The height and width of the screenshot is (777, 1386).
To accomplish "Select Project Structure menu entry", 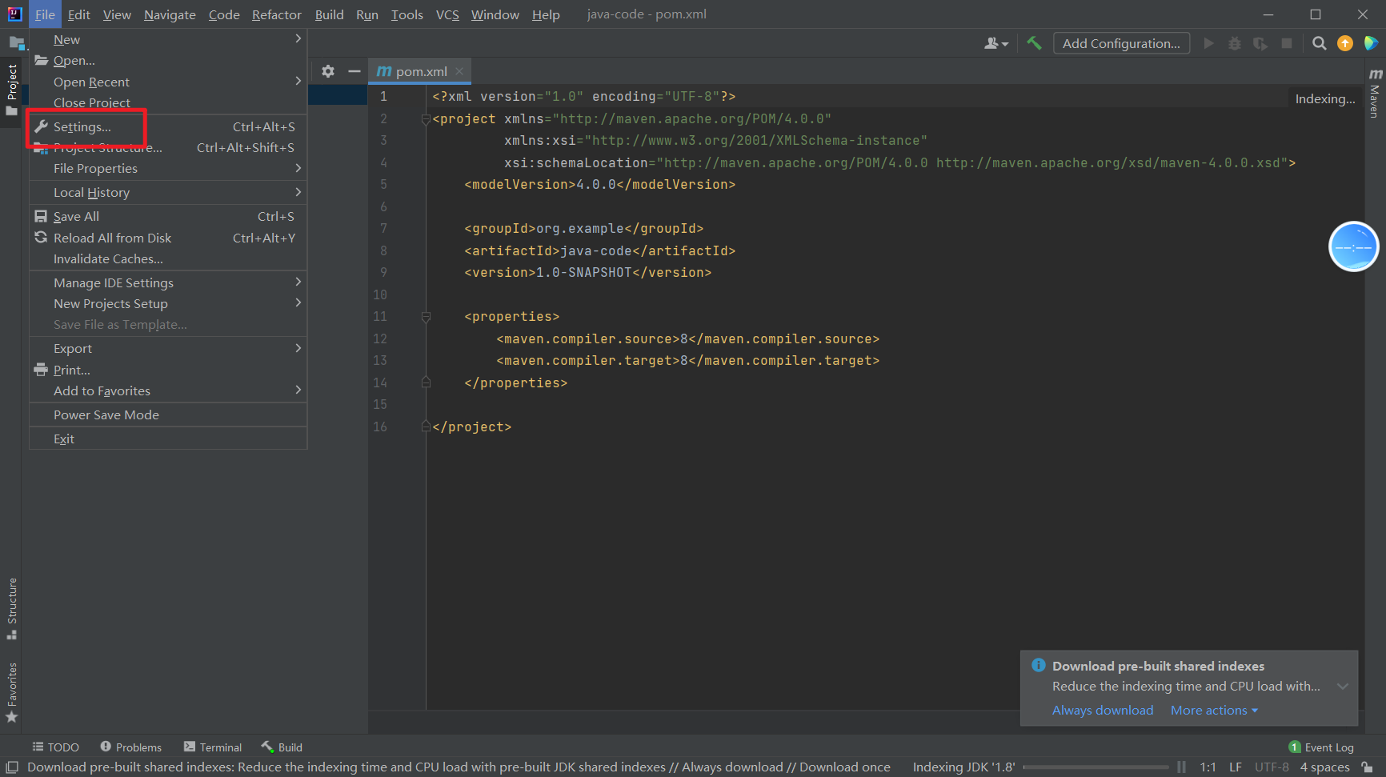I will pos(168,147).
